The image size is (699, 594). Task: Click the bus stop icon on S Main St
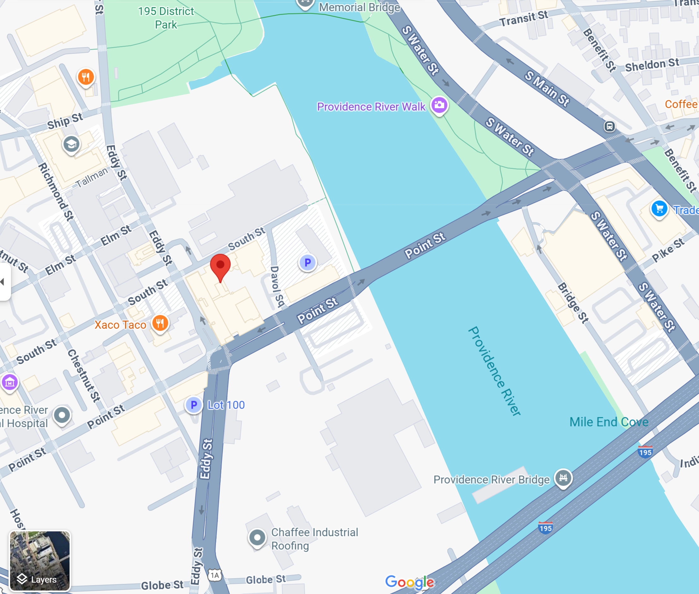click(x=610, y=127)
